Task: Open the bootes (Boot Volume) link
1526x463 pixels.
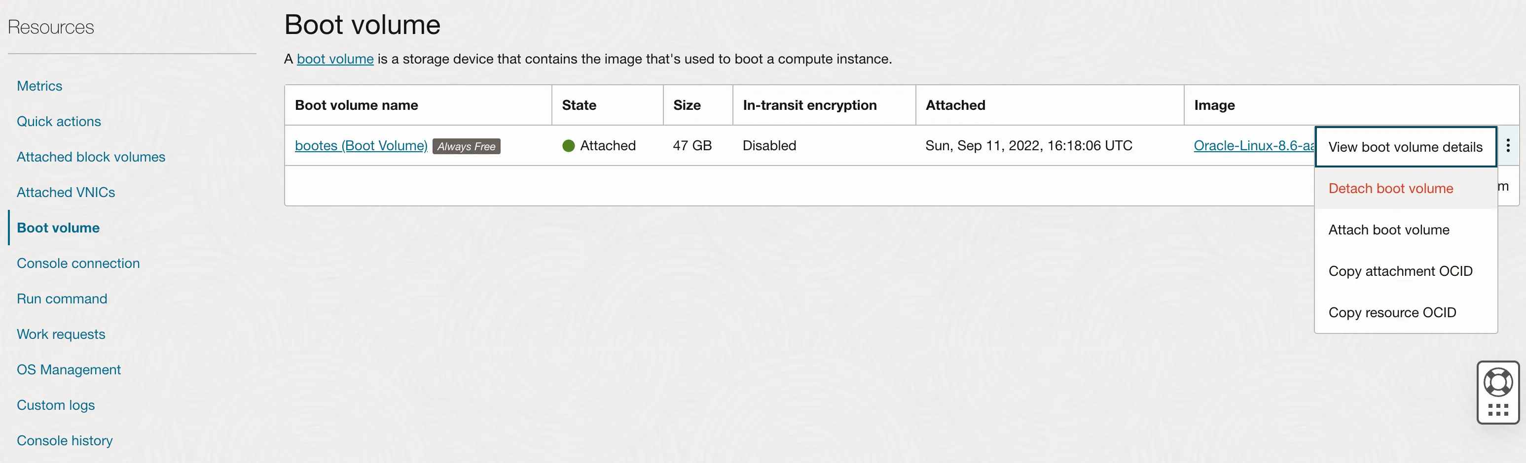Action: (361, 145)
